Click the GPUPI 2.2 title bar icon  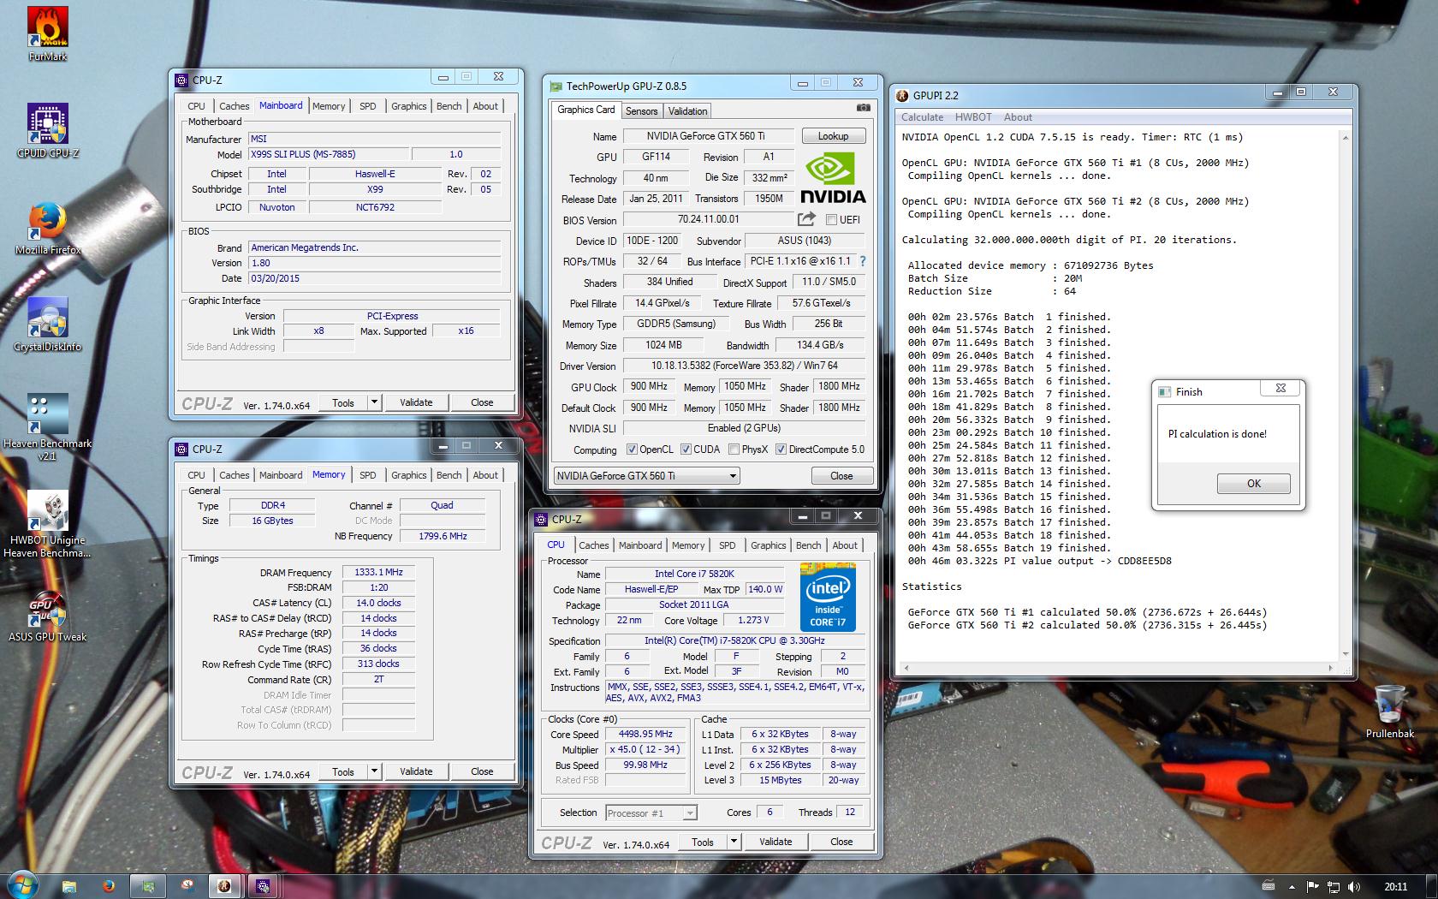pos(903,95)
